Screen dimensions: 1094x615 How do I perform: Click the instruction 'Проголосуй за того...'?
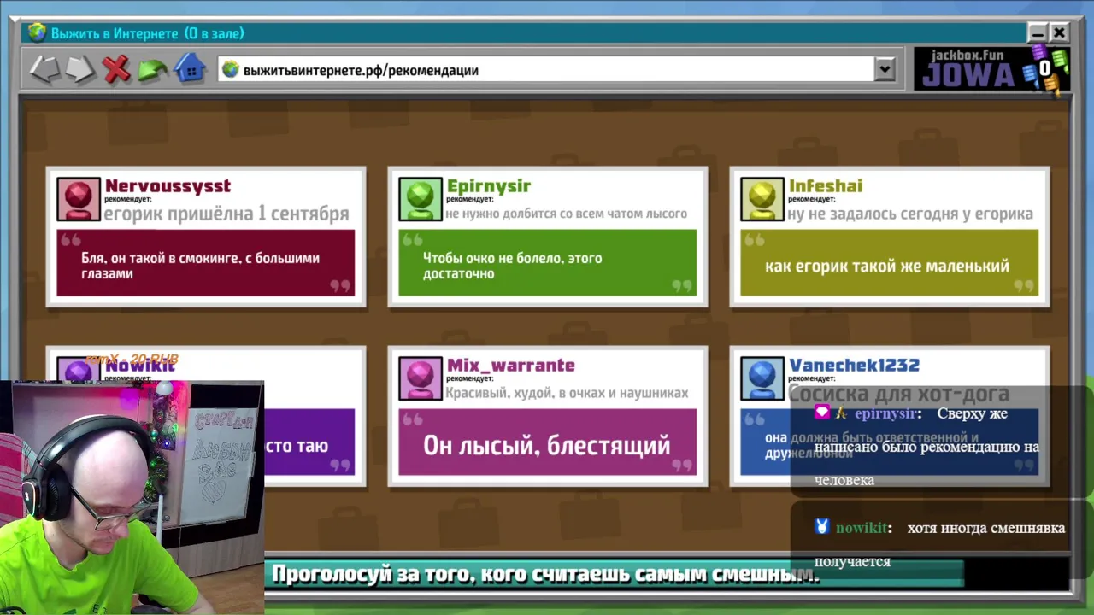(545, 574)
